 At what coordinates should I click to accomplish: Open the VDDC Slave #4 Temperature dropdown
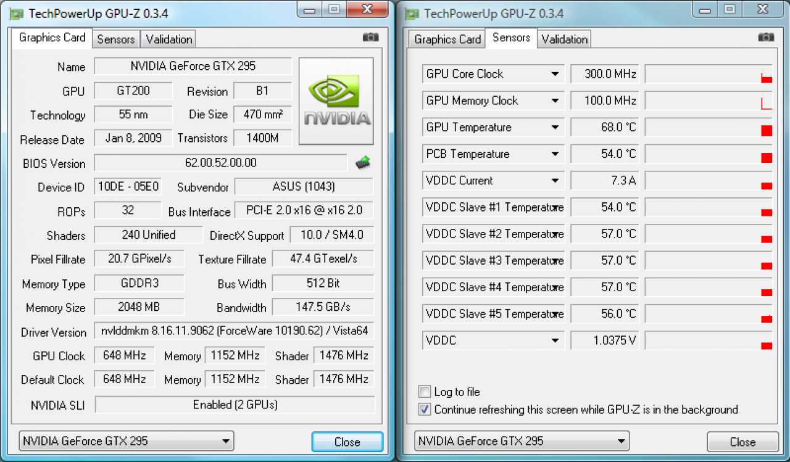pyautogui.click(x=555, y=287)
